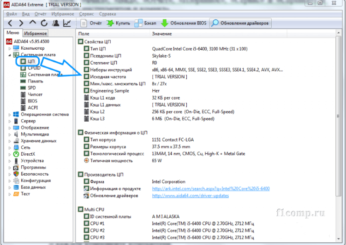Screen dimensions: 346x245
Task: Click the Сеть network icon
Action: click(x=16, y=147)
